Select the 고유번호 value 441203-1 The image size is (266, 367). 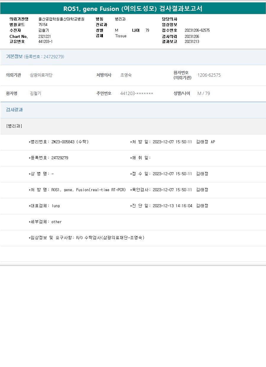coord(46,41)
